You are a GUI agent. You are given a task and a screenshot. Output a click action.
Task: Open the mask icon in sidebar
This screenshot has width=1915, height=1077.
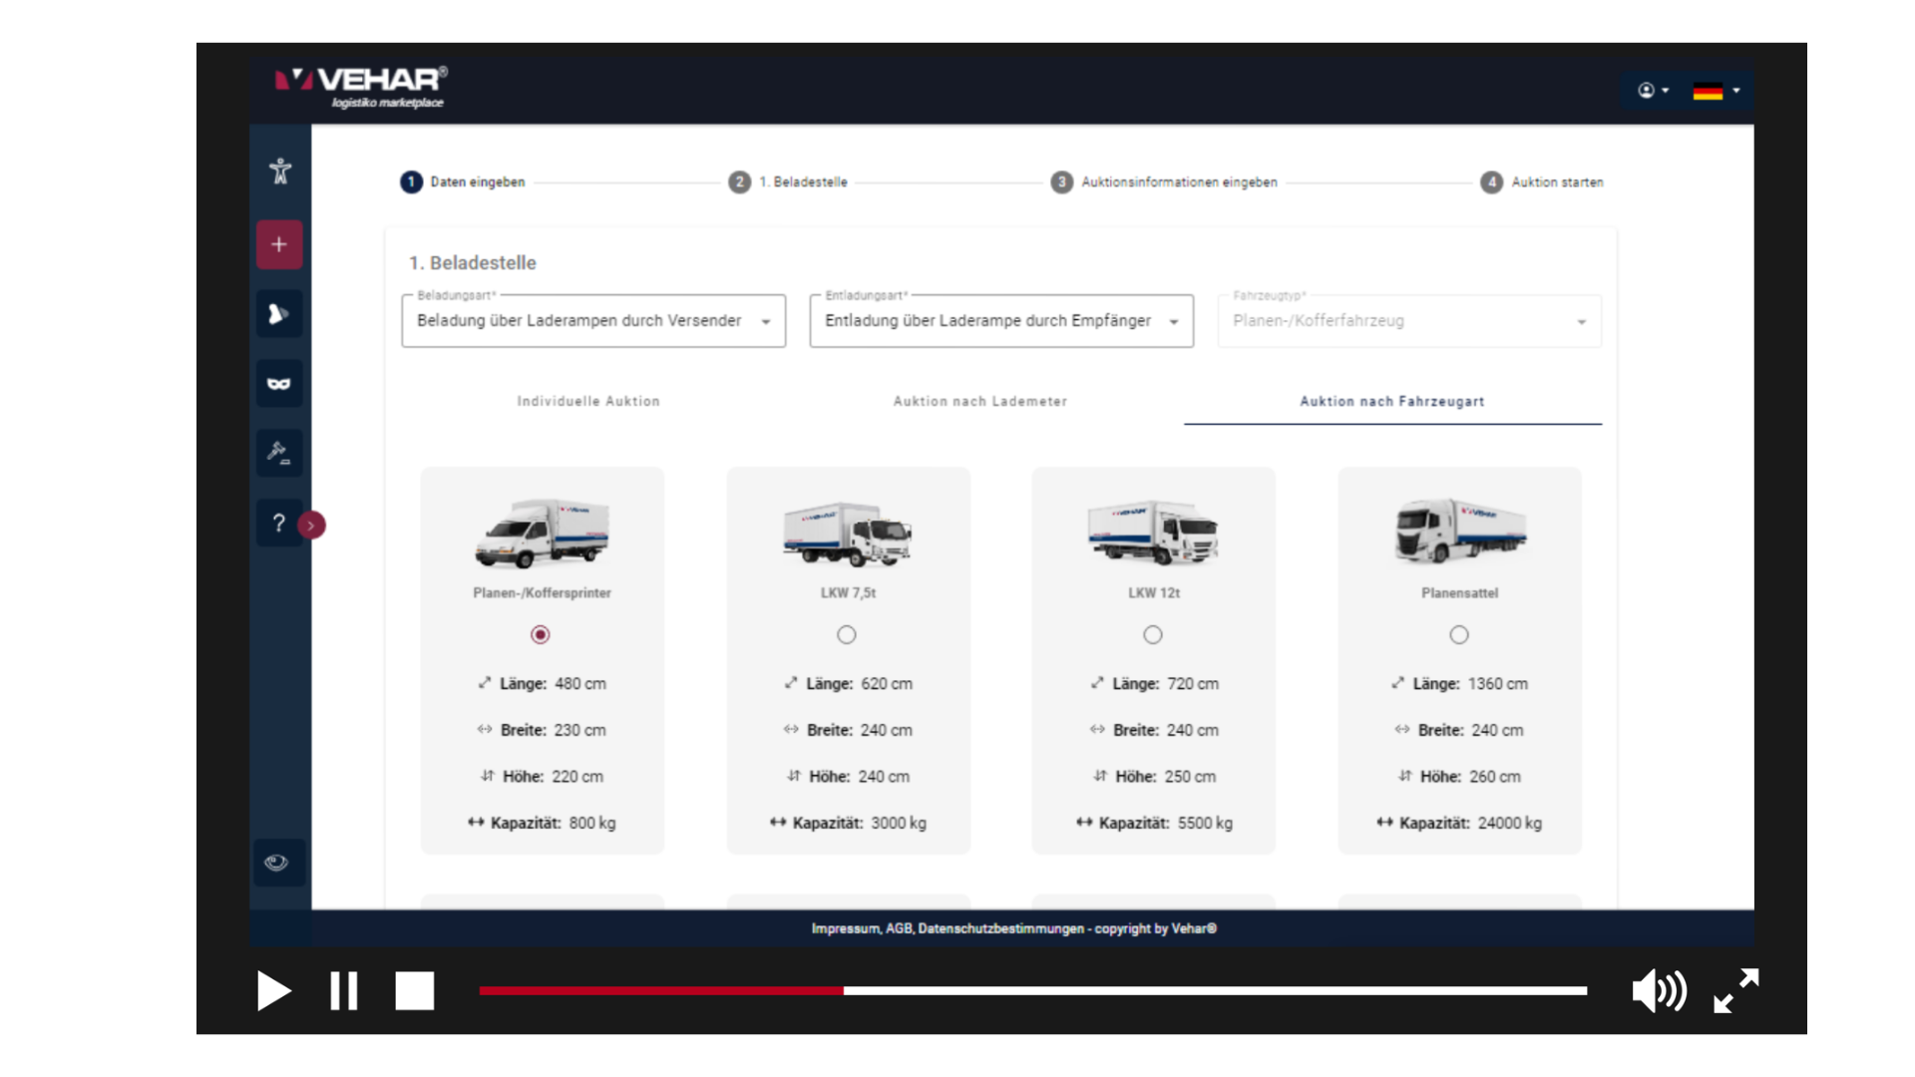point(279,384)
